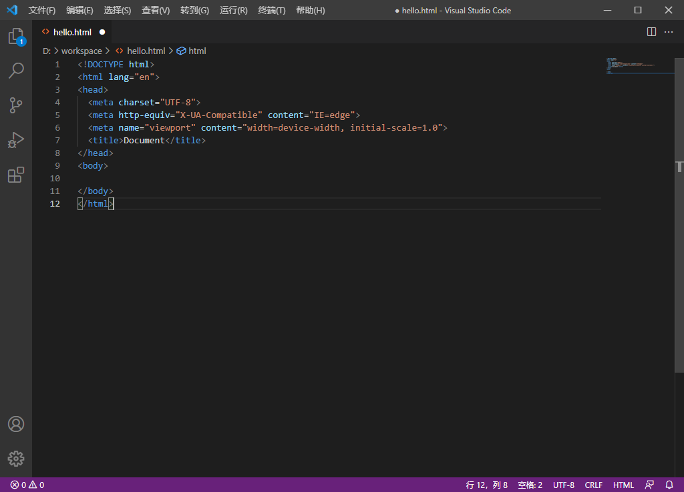Click the closing html tag on line 12
684x492 pixels.
tap(96, 203)
